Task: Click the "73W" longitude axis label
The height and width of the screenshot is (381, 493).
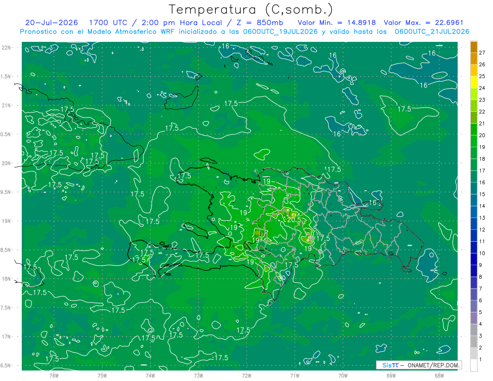Action: [x=198, y=375]
